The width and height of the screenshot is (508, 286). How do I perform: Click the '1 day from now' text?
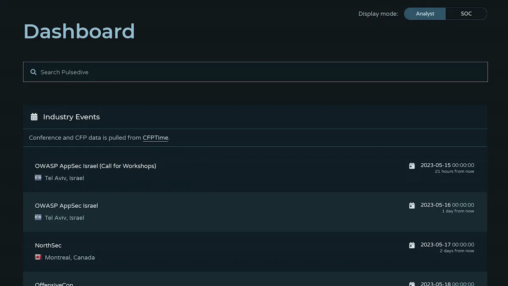(x=458, y=211)
